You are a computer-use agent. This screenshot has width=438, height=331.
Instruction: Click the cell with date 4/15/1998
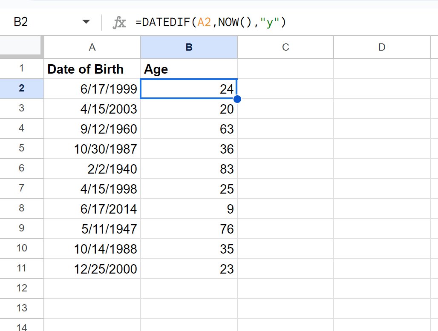(92, 189)
